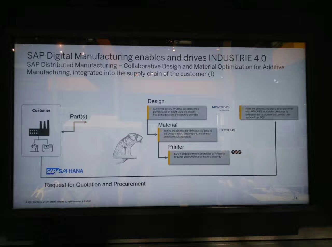The image size is (332, 247).
Task: Click the box about parts planned and procured
Action: point(269,112)
